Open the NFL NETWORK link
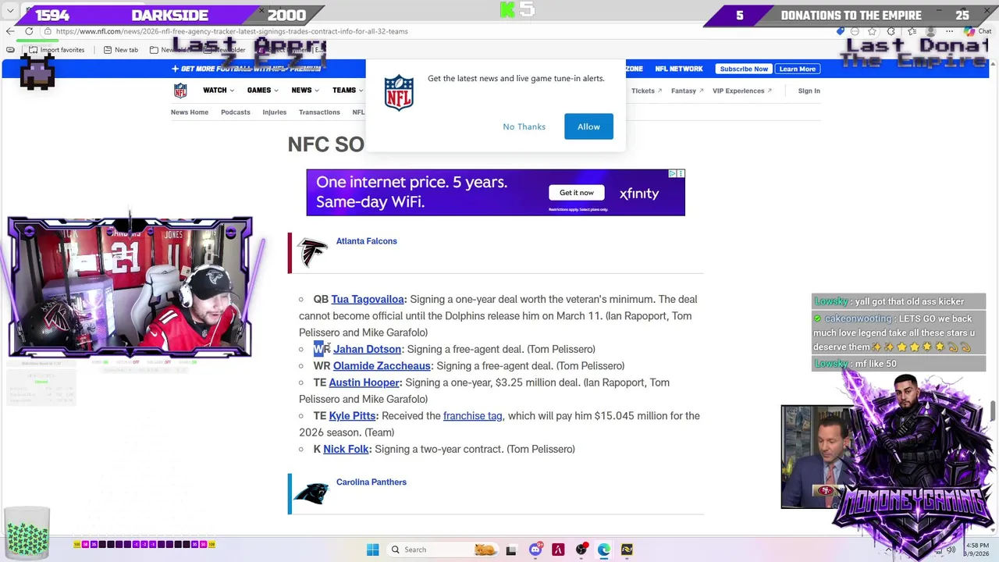The width and height of the screenshot is (999, 562). (x=679, y=69)
